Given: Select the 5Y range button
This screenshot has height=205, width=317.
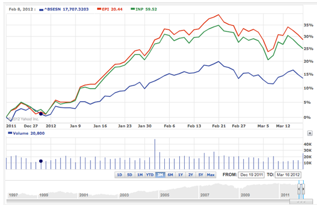Looking at the screenshot, I should [201, 175].
